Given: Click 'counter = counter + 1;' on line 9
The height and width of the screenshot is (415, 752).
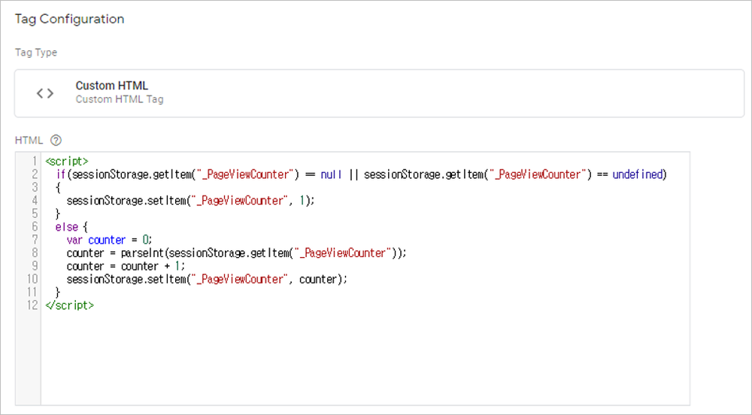Looking at the screenshot, I should click(126, 266).
